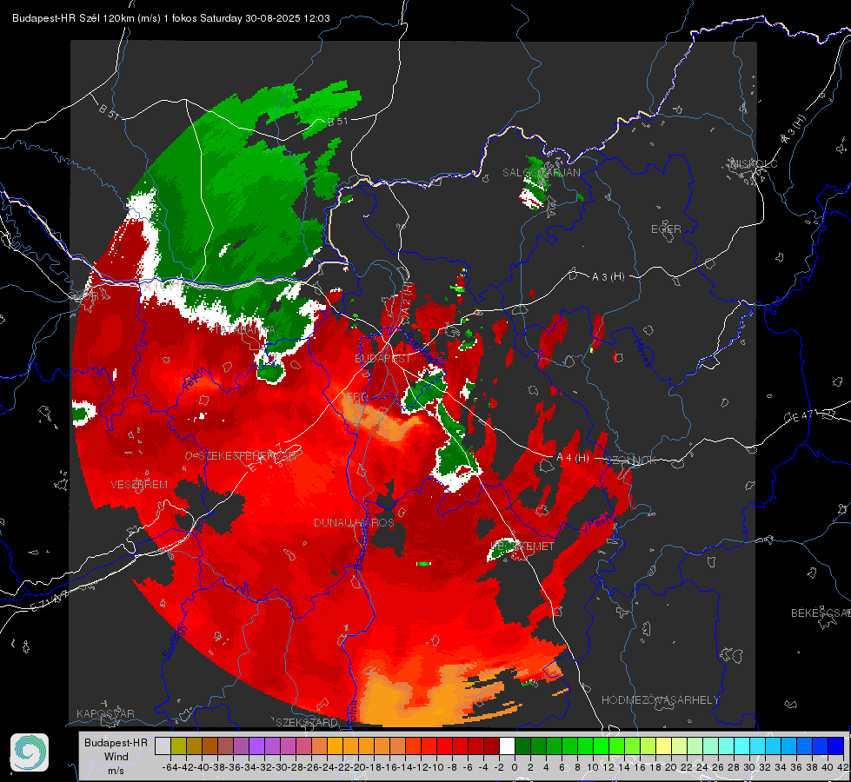Select the dark green swatch between 0 and 2
Image resolution: width=851 pixels, height=782 pixels.
[x=522, y=746]
